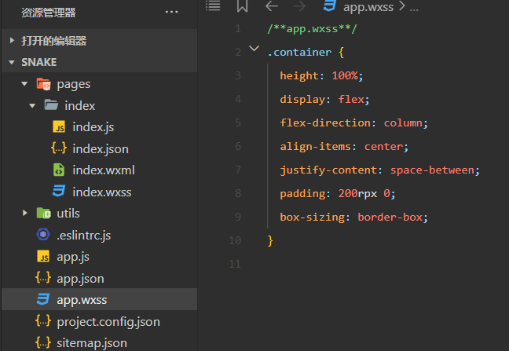Image resolution: width=509 pixels, height=351 pixels.
Task: Open index.wxml file
Action: pyautogui.click(x=104, y=170)
